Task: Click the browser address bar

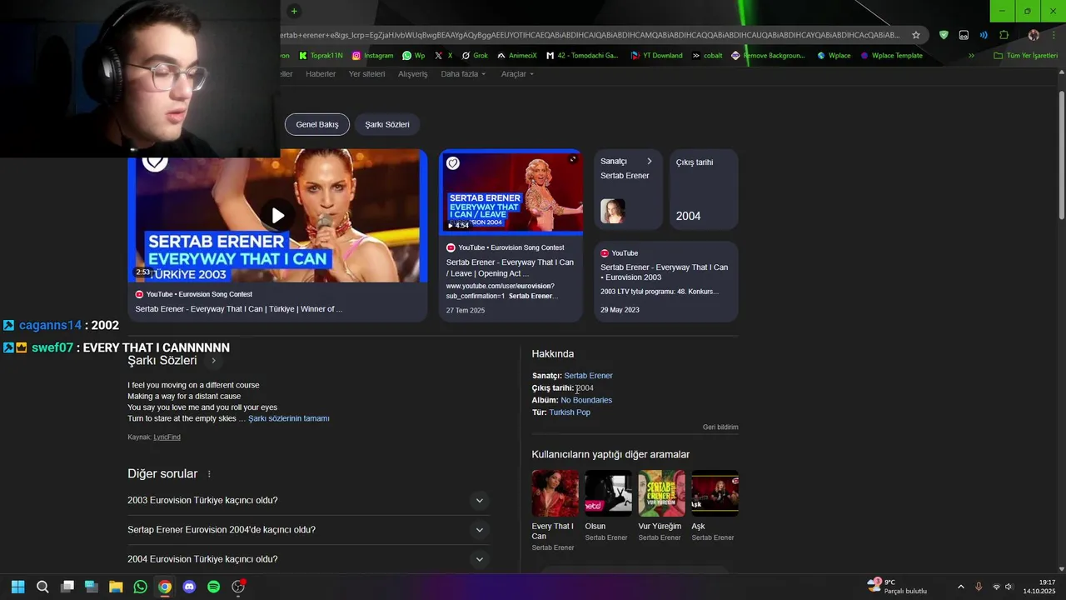Action: pyautogui.click(x=591, y=35)
